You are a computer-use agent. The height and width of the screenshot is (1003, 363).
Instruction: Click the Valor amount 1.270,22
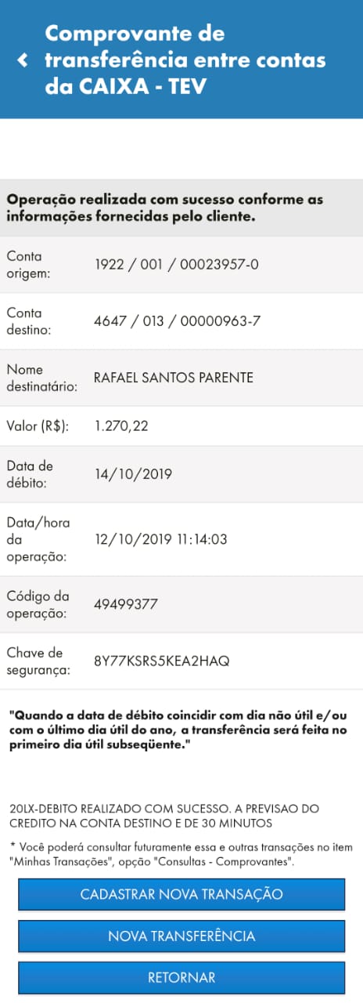click(121, 425)
